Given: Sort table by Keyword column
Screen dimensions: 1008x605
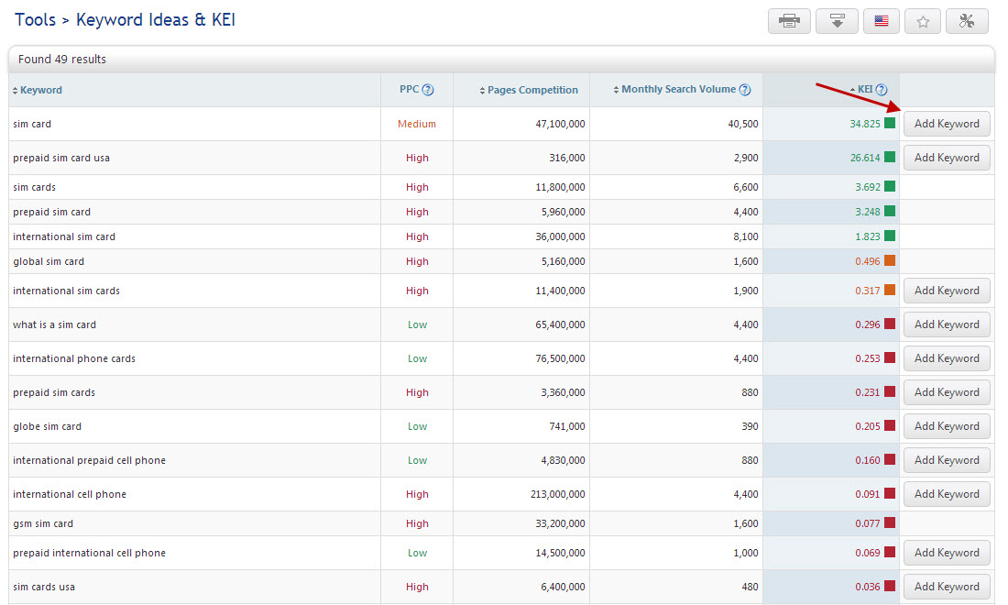Looking at the screenshot, I should (x=40, y=90).
